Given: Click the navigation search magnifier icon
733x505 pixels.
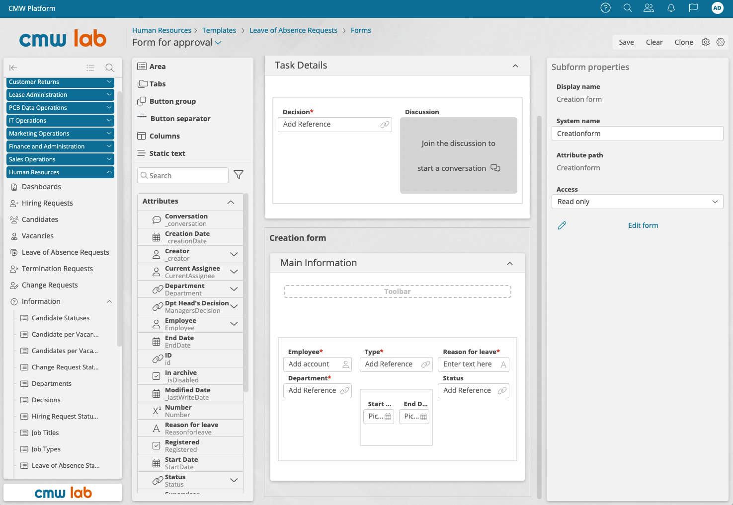Looking at the screenshot, I should click(110, 68).
